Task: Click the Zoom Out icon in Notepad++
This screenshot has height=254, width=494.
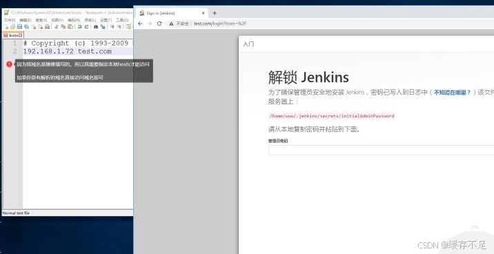Action: tap(119, 27)
